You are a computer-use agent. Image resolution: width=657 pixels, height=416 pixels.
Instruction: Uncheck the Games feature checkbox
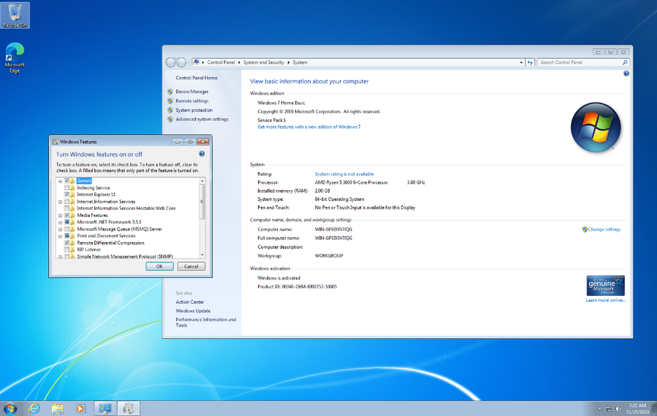click(x=67, y=181)
